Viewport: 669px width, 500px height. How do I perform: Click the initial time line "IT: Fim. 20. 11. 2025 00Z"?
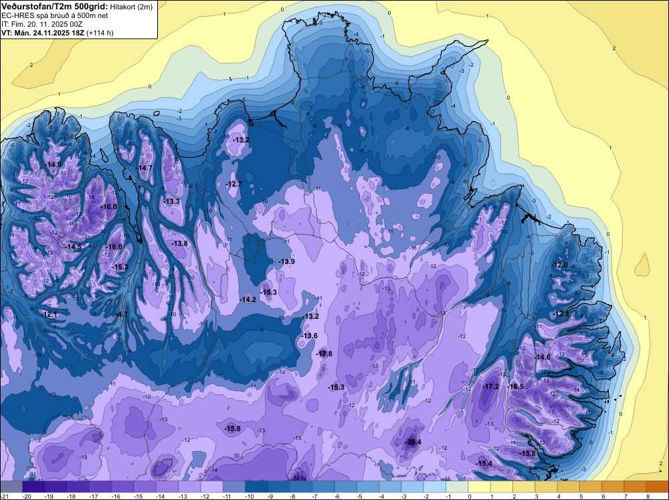click(41, 24)
